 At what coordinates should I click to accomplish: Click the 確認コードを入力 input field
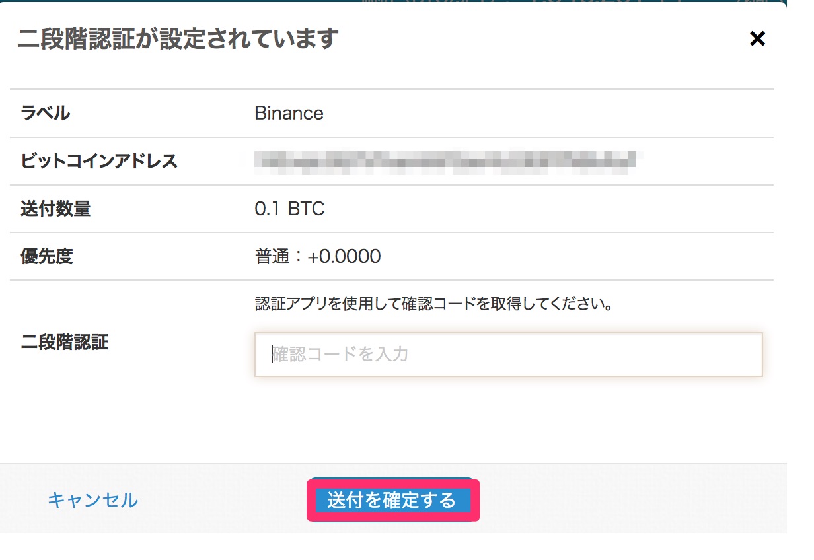[x=508, y=355]
